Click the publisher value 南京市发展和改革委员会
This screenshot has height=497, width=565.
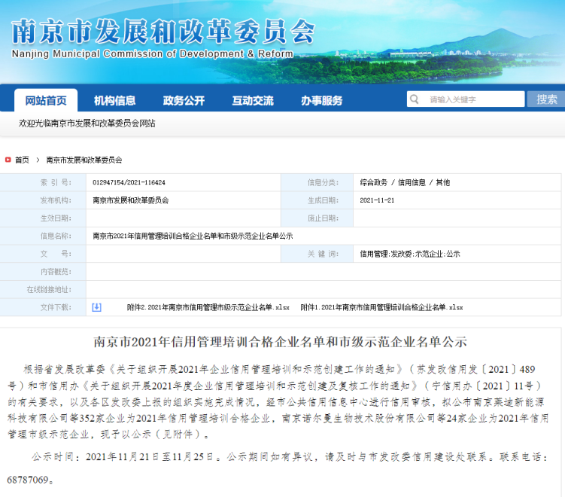point(130,200)
